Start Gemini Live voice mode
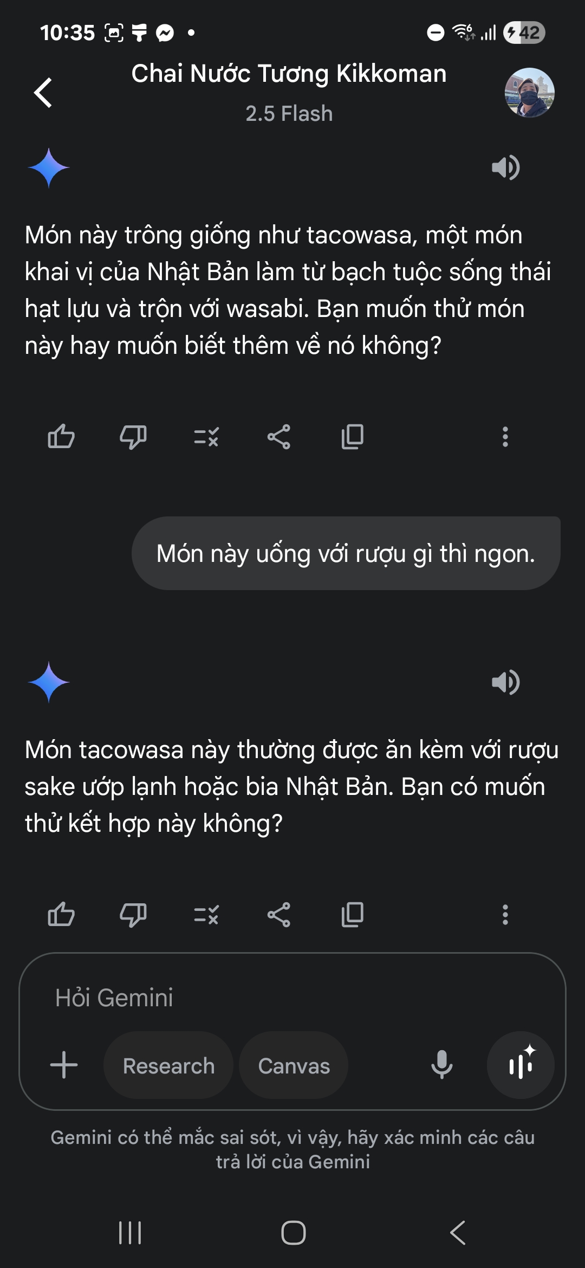Image resolution: width=585 pixels, height=1268 pixels. tap(521, 1065)
